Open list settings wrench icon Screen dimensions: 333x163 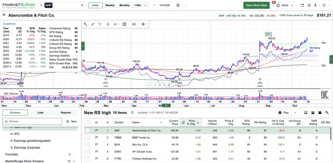(x=327, y=113)
